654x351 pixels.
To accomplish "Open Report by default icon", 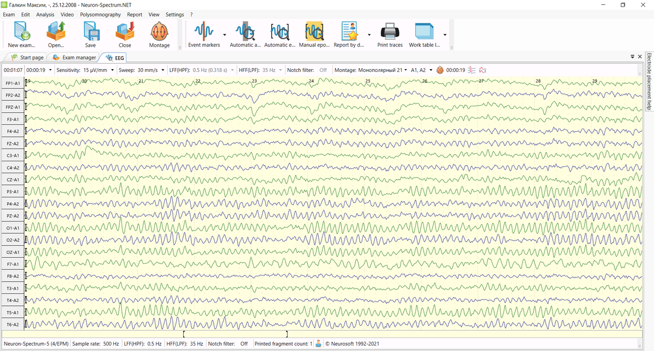I will [349, 31].
